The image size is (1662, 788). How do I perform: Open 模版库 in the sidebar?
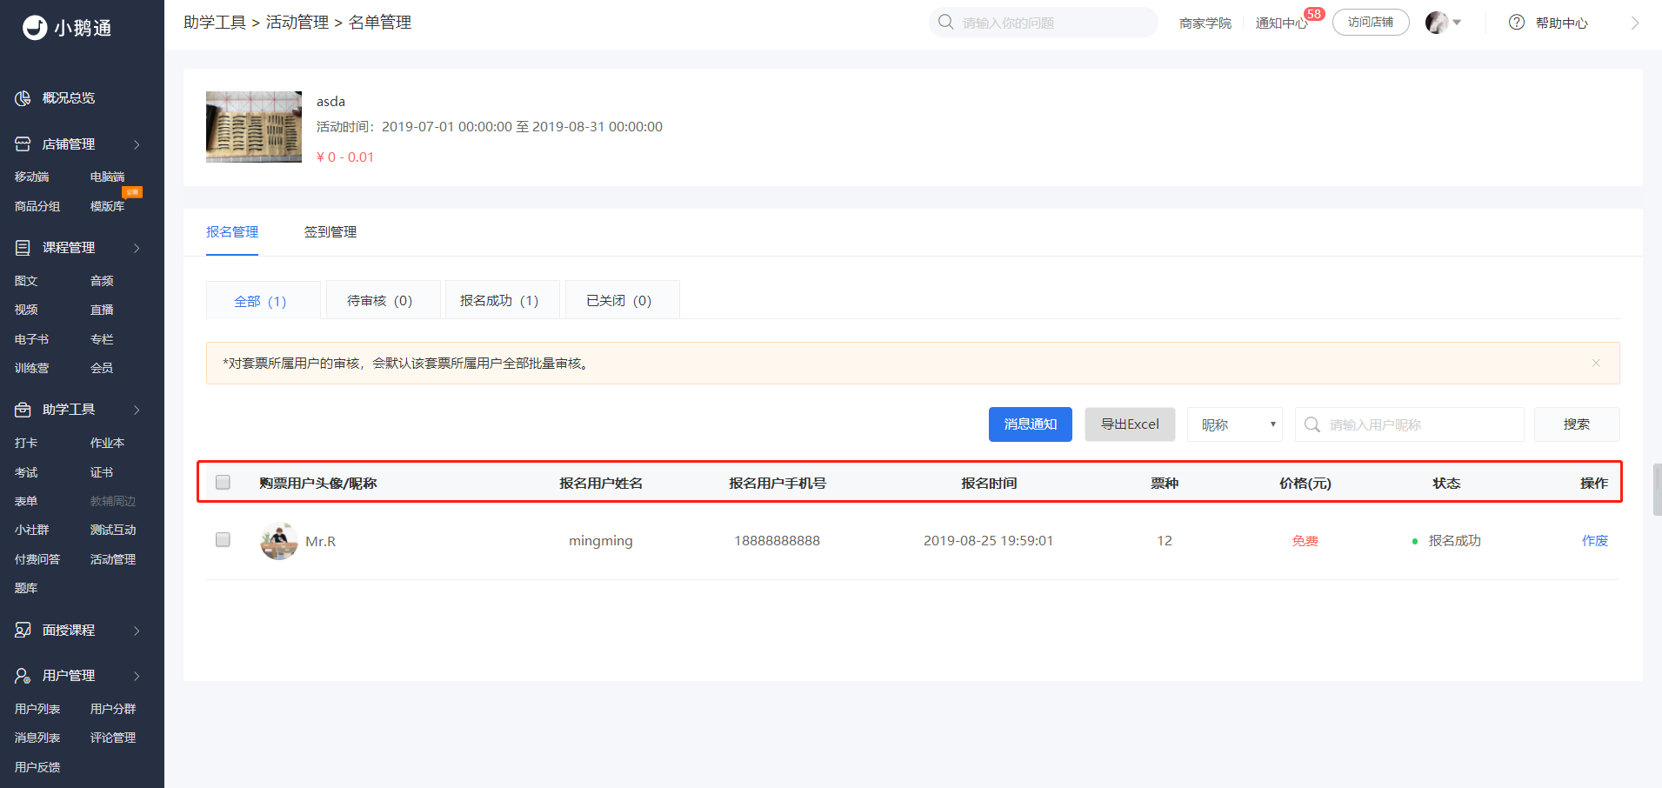(x=108, y=206)
